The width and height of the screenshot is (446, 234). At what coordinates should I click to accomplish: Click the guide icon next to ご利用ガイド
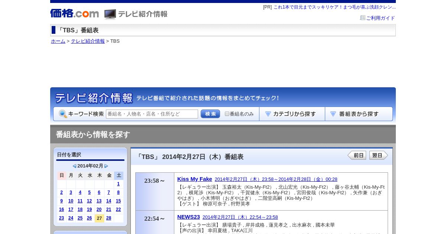point(363,18)
